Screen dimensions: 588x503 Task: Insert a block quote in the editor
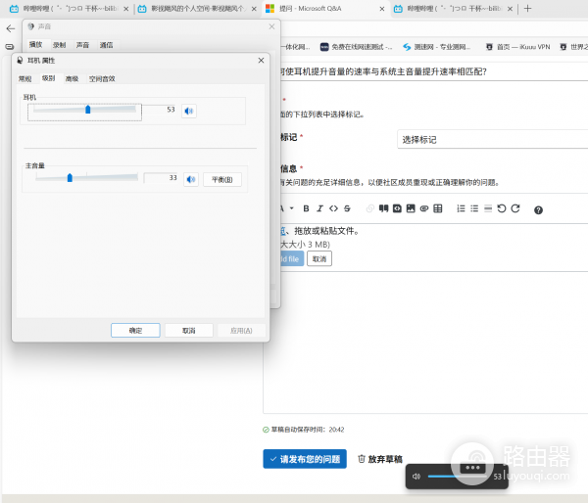pos(383,208)
